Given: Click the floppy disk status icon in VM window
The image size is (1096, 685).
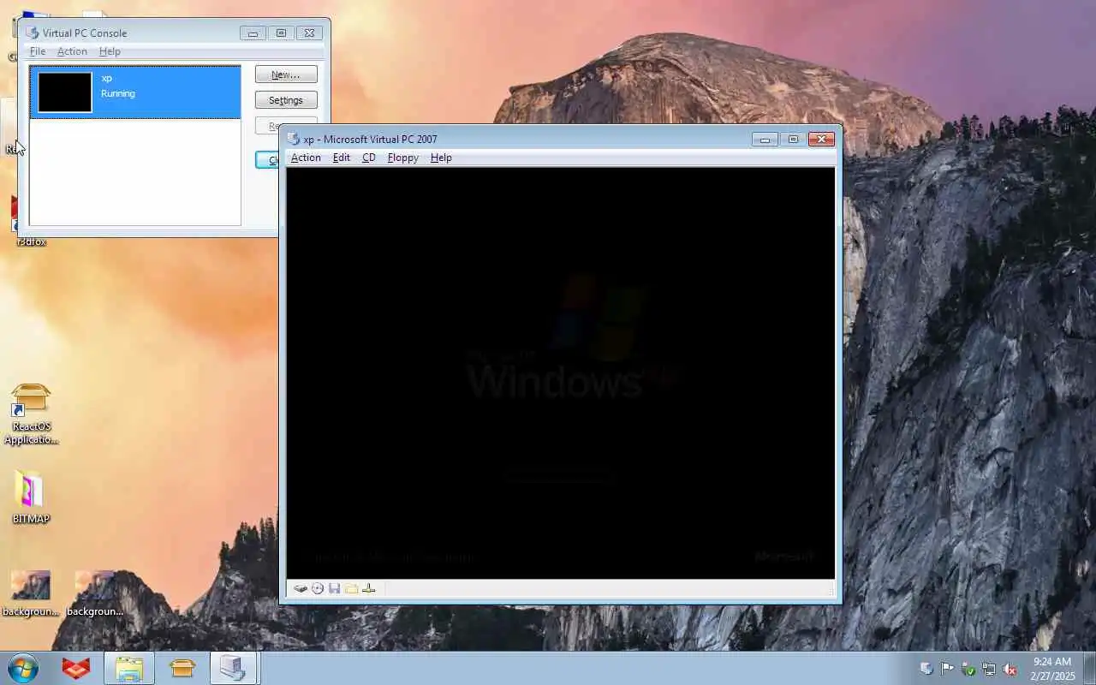Looking at the screenshot, I should [335, 588].
